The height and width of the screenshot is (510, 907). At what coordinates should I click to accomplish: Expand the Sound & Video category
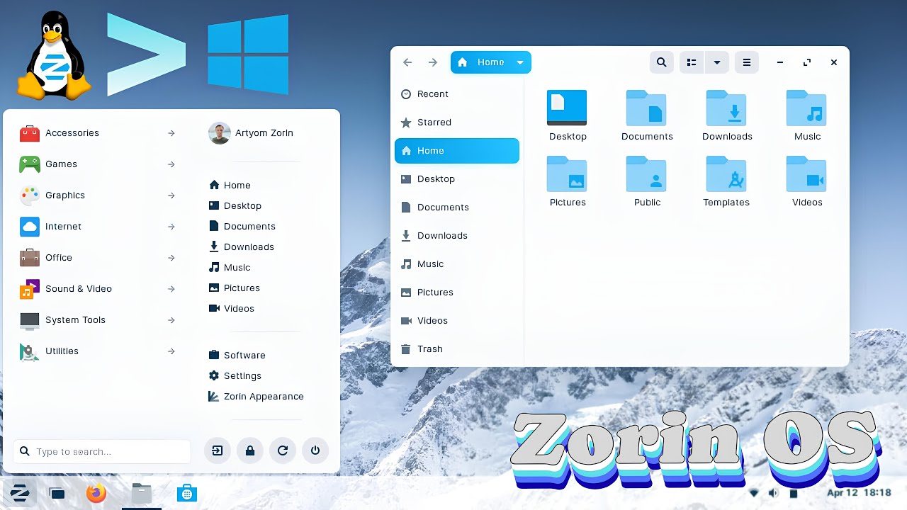[98, 288]
